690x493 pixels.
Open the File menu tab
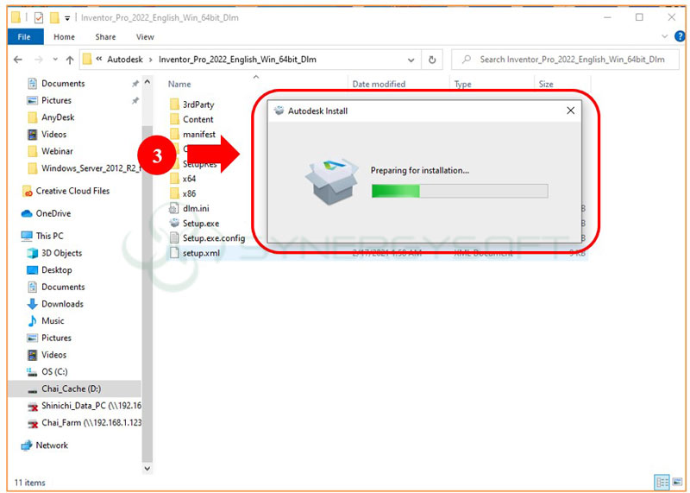(x=24, y=37)
